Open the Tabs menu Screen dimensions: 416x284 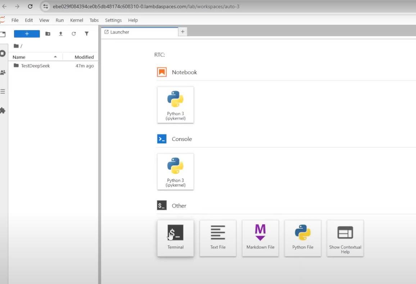coord(94,20)
